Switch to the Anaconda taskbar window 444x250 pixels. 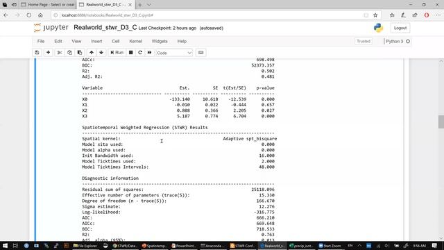pos(212,246)
